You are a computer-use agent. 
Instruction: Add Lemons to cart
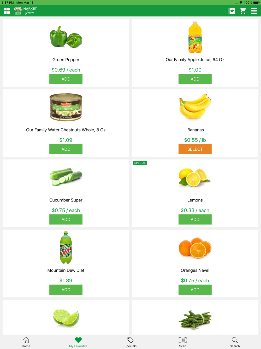[195, 219]
